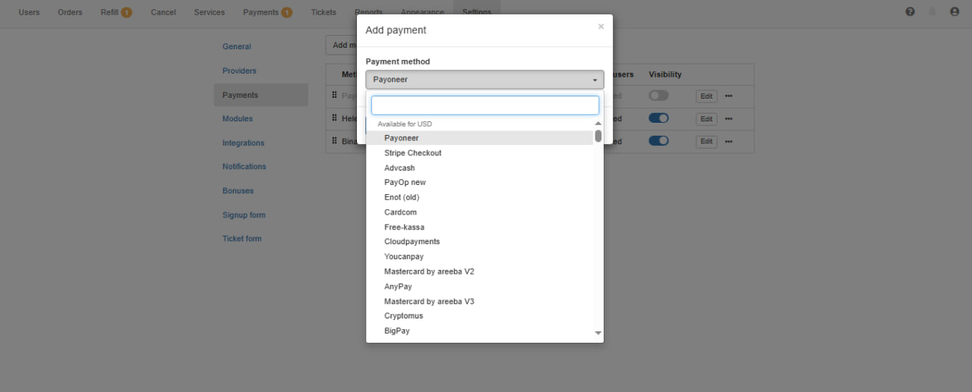The width and height of the screenshot is (972, 392).
Task: Focus the payment method search field
Action: [x=484, y=105]
